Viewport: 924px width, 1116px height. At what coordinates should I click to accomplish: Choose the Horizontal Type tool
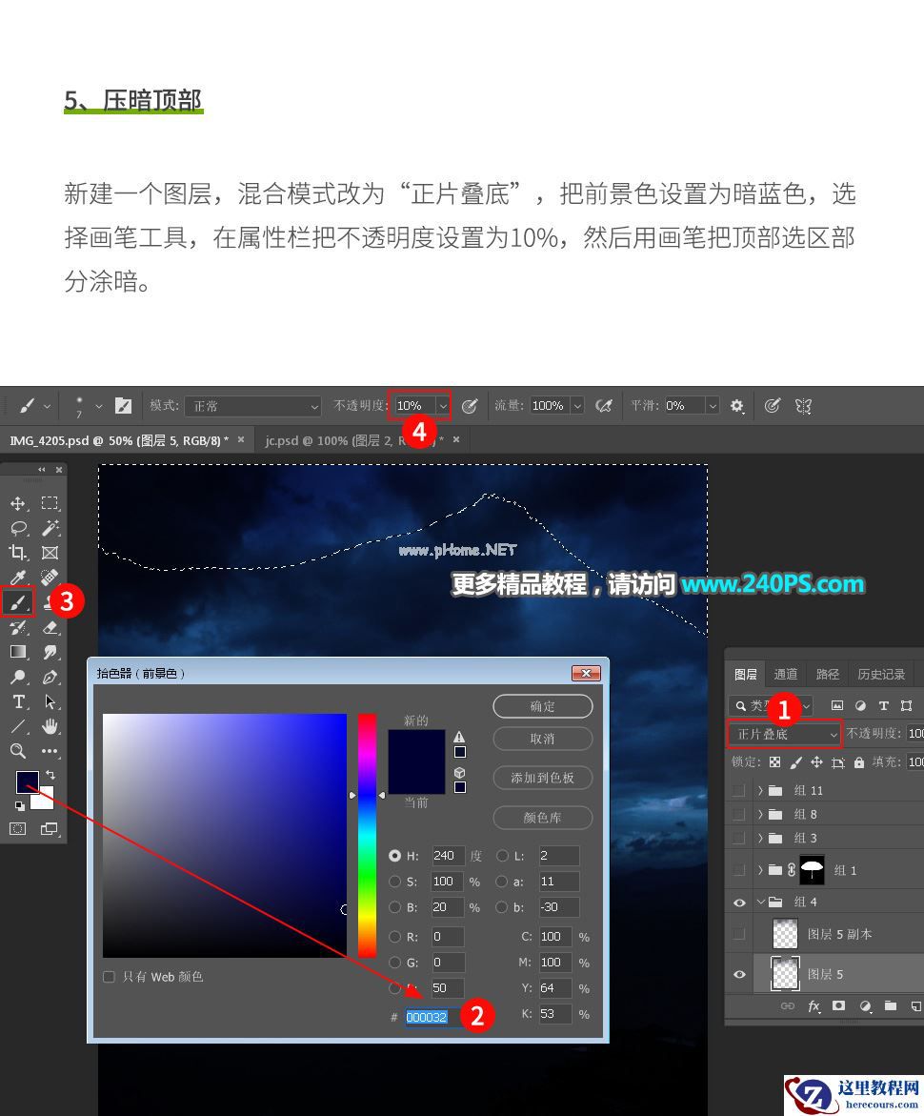[x=19, y=700]
